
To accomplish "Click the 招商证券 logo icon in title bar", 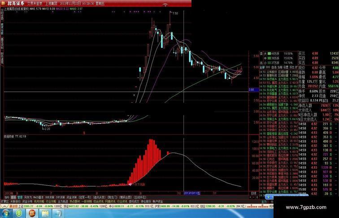I will (3, 3).
